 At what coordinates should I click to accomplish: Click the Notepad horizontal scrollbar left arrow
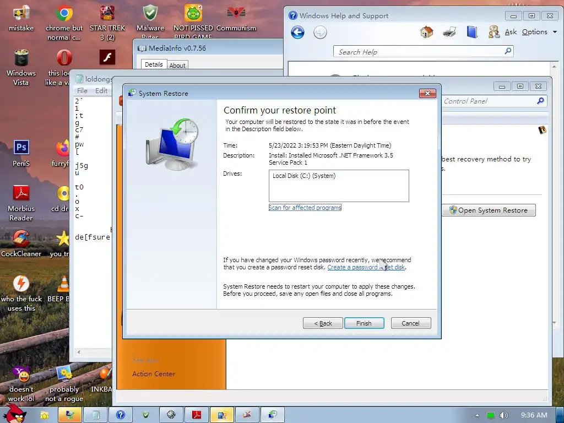[79, 352]
